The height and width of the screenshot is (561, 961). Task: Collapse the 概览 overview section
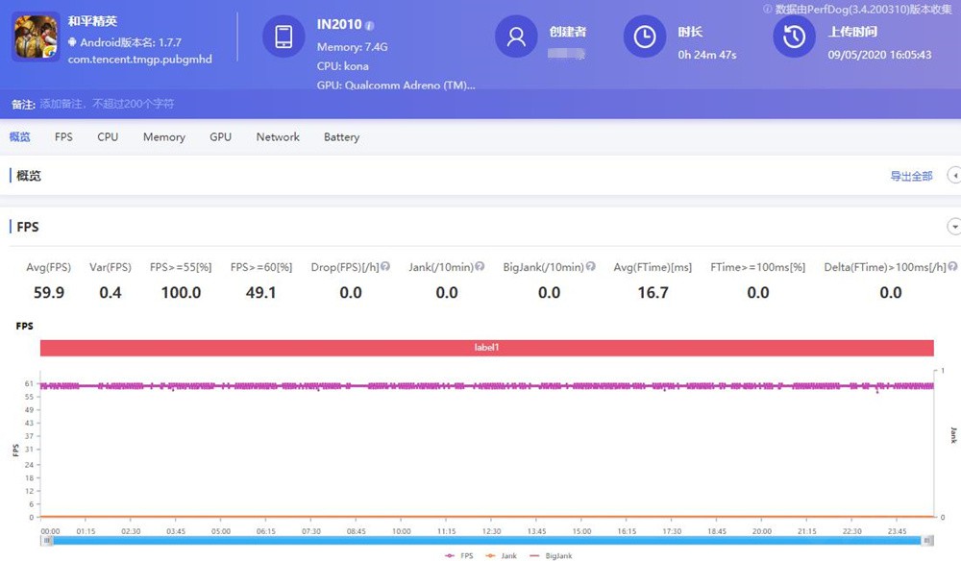tap(953, 176)
